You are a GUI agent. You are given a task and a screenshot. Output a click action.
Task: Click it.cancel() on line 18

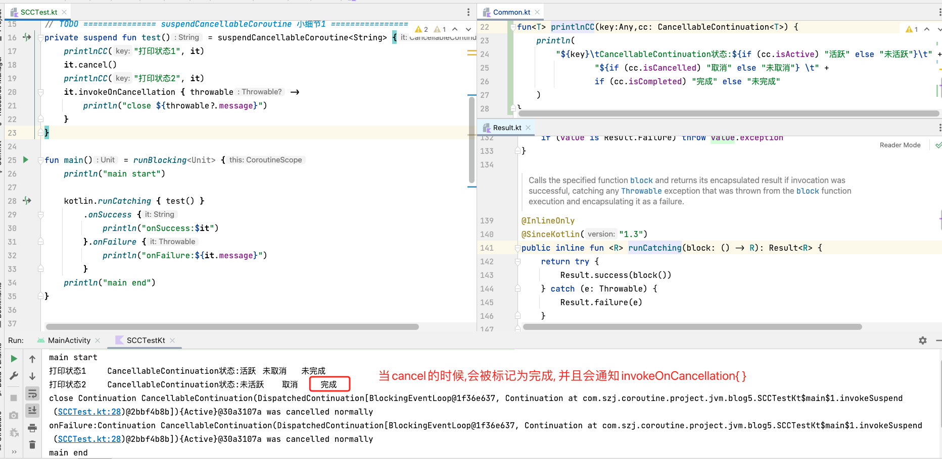point(90,65)
